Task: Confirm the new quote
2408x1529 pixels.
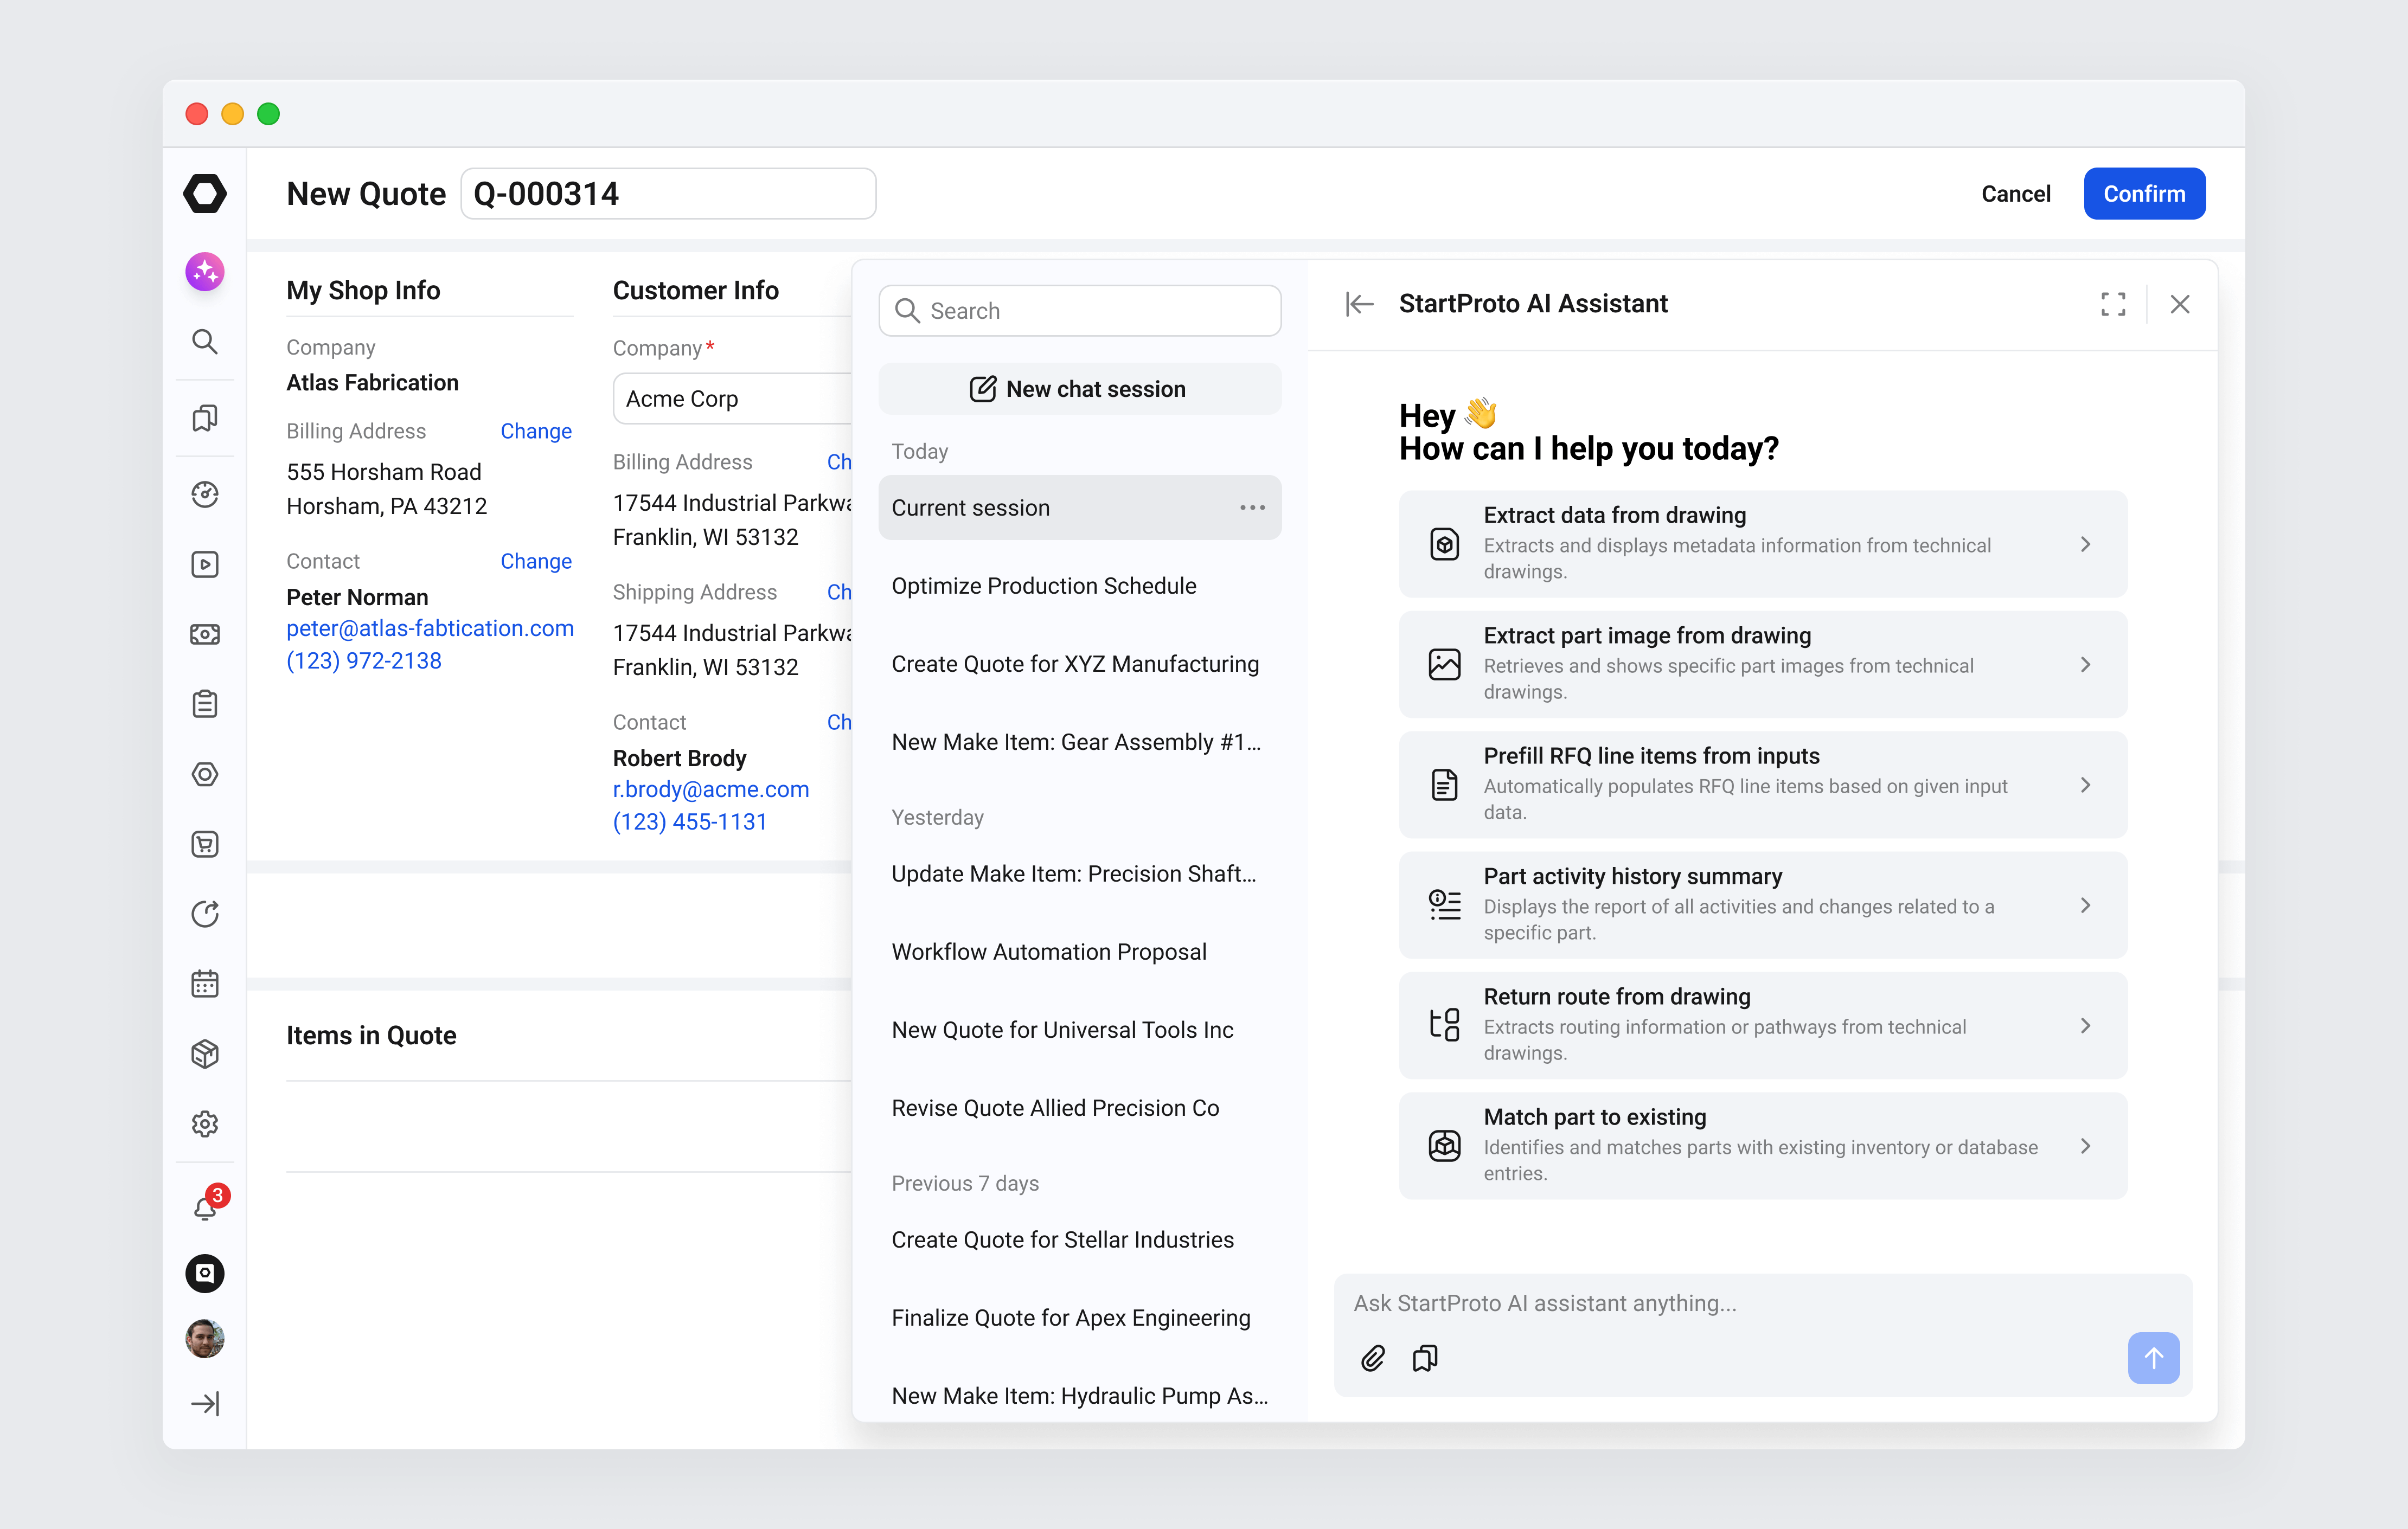Action: coord(2144,193)
